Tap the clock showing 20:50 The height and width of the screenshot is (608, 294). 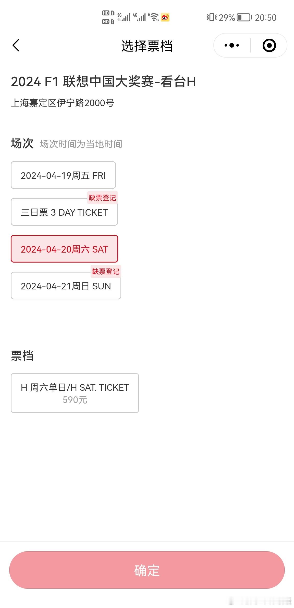266,17
